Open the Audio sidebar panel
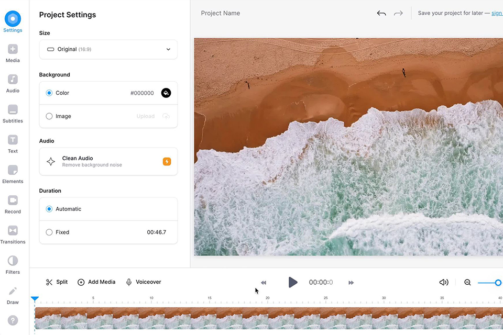 coord(13,83)
